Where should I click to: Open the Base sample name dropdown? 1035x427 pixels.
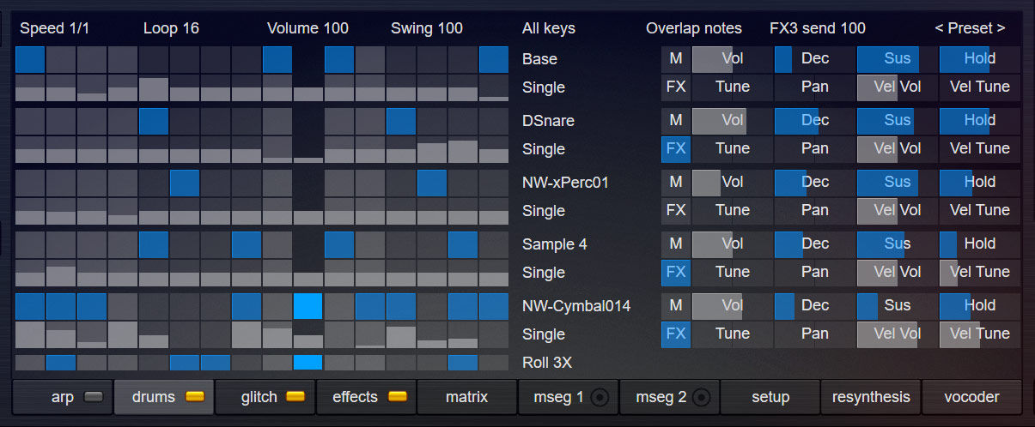tap(539, 59)
